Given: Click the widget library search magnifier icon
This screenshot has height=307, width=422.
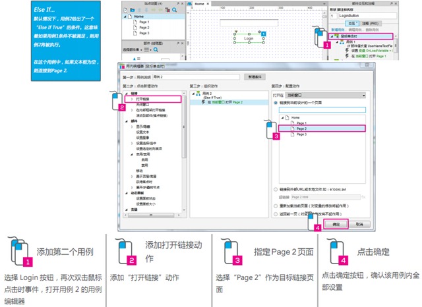Looking at the screenshot, I should click(156, 49).
